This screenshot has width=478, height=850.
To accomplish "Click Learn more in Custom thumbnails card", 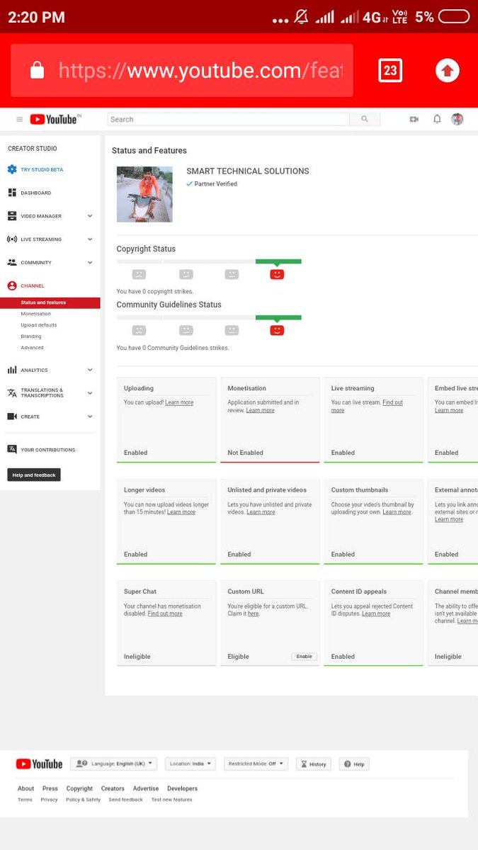I will (397, 511).
